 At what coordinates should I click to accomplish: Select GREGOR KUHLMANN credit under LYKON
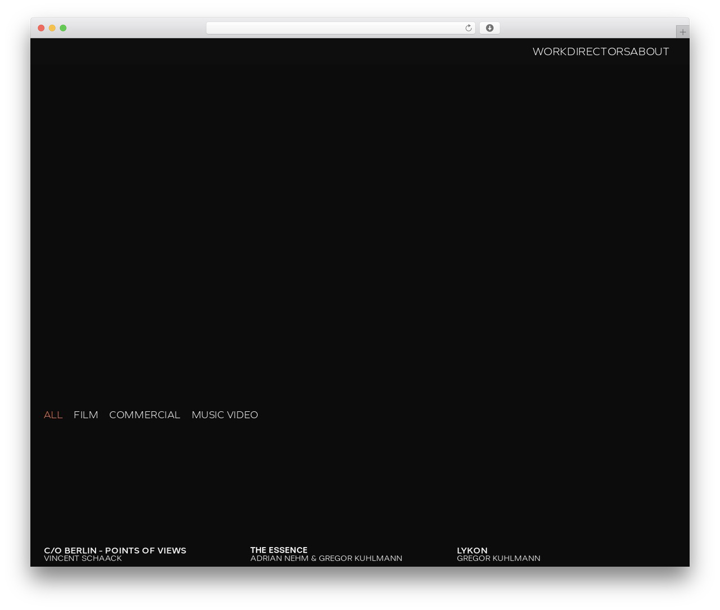click(x=498, y=558)
